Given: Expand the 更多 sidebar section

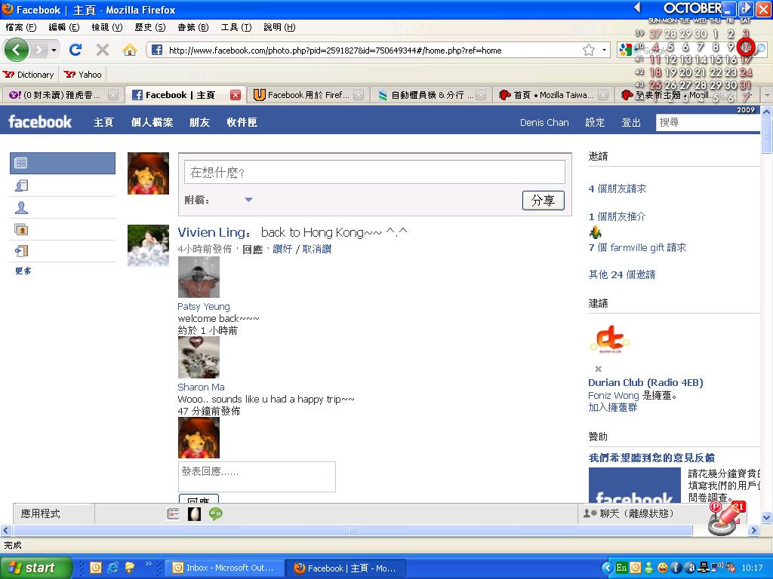Looking at the screenshot, I should [x=23, y=271].
